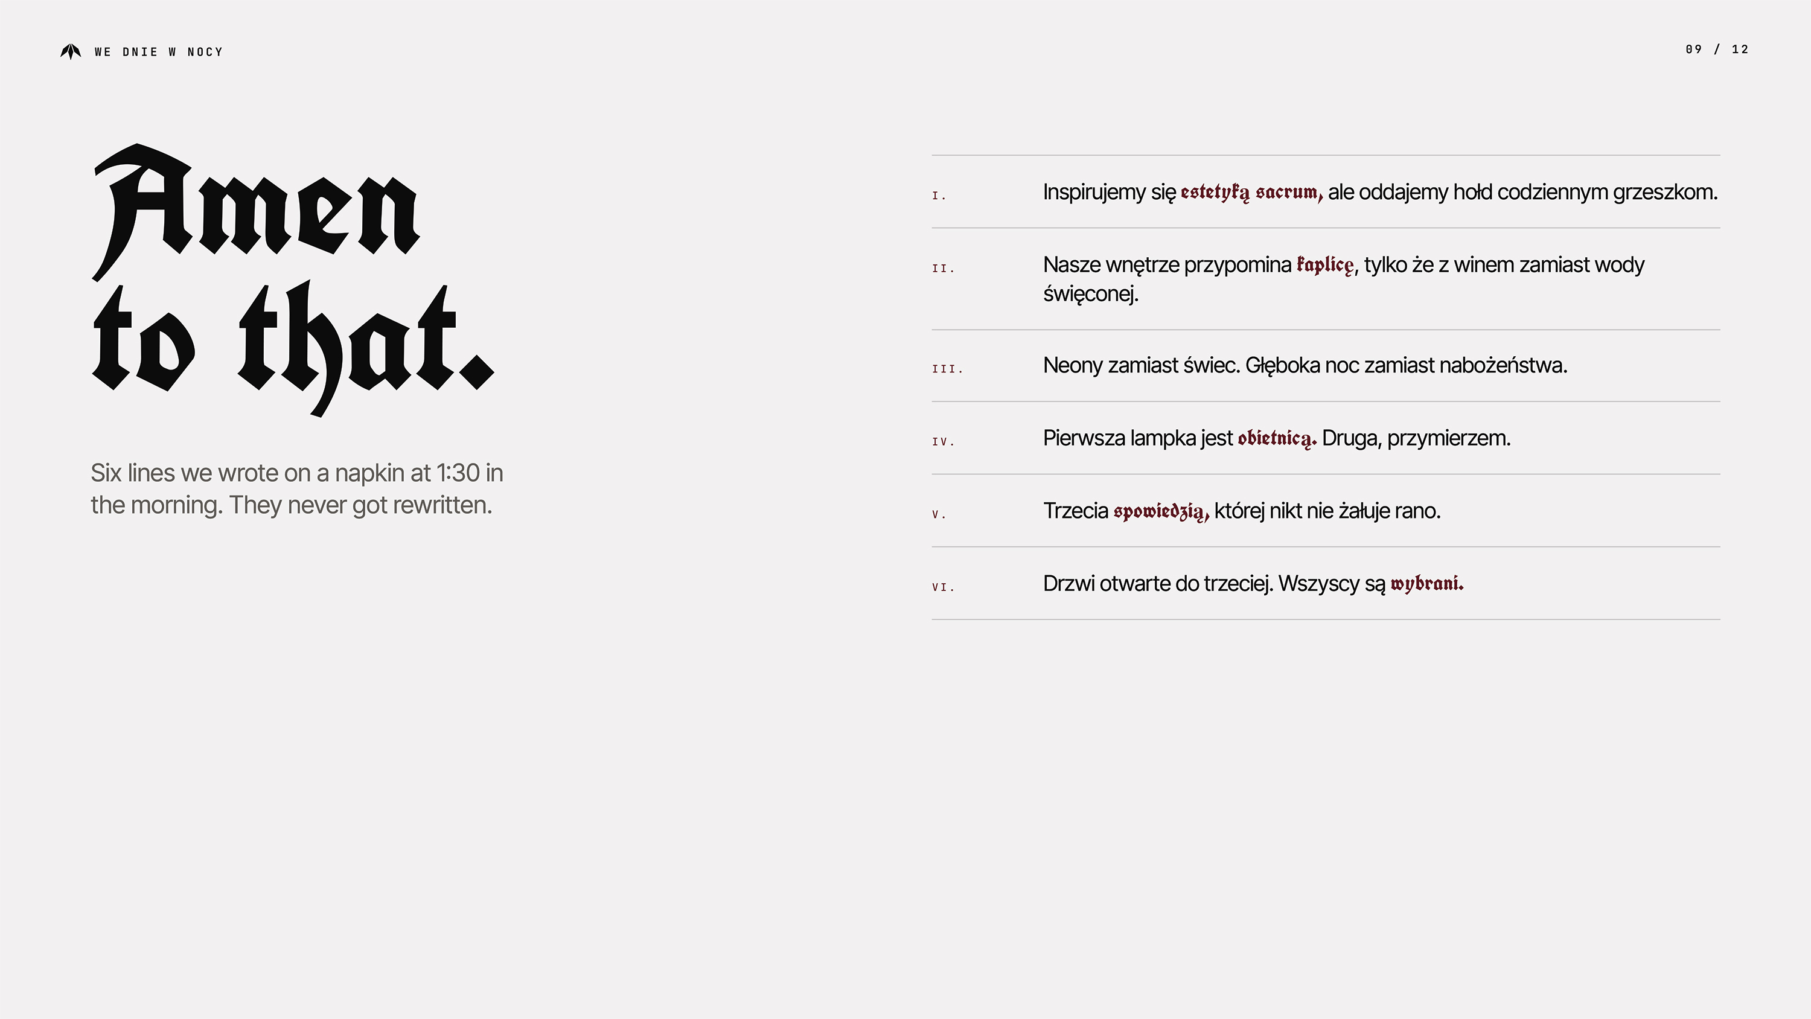Click the highlighted word obietnicą
Viewport: 1811px width, 1019px height.
pos(1277,439)
